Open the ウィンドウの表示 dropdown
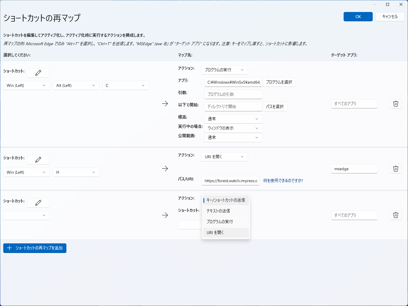408x306 pixels. pos(233,128)
